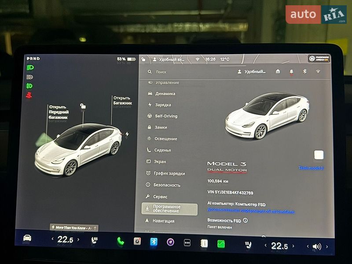Tap the battery 53 % indicator
Screen dimensions: 352x264
126,59
